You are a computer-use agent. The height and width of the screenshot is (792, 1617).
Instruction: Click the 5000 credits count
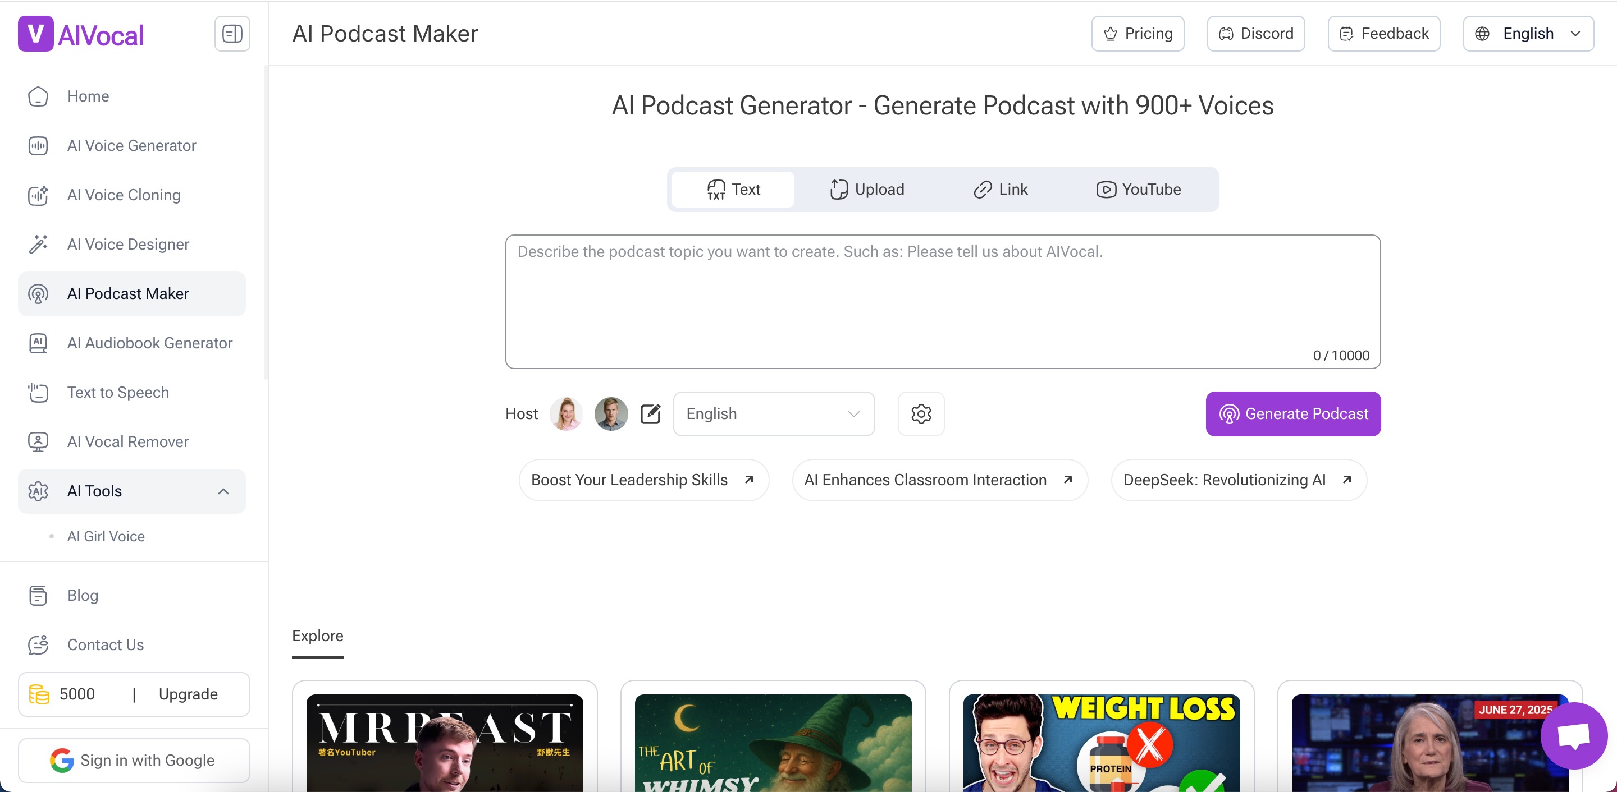point(77,694)
